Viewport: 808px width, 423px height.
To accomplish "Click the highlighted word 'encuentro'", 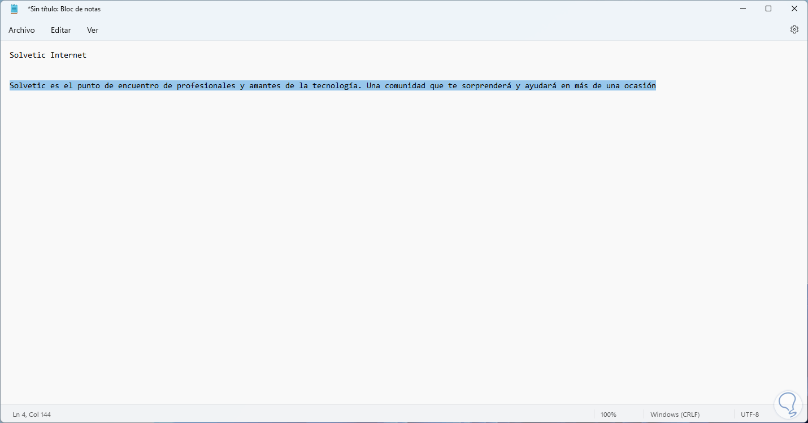I will (x=138, y=86).
